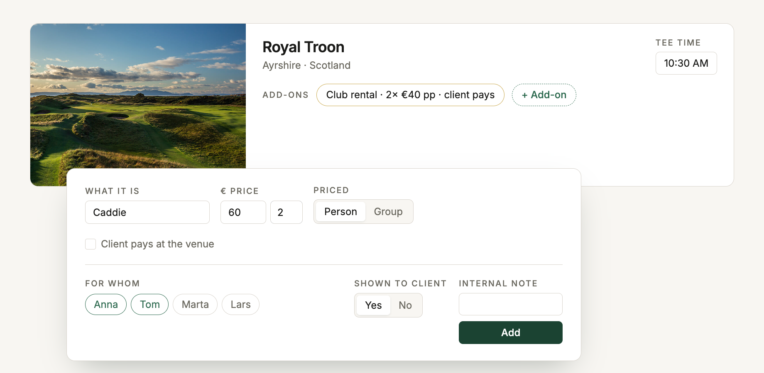Set Shown to client to No
The image size is (764, 373).
pyautogui.click(x=405, y=305)
